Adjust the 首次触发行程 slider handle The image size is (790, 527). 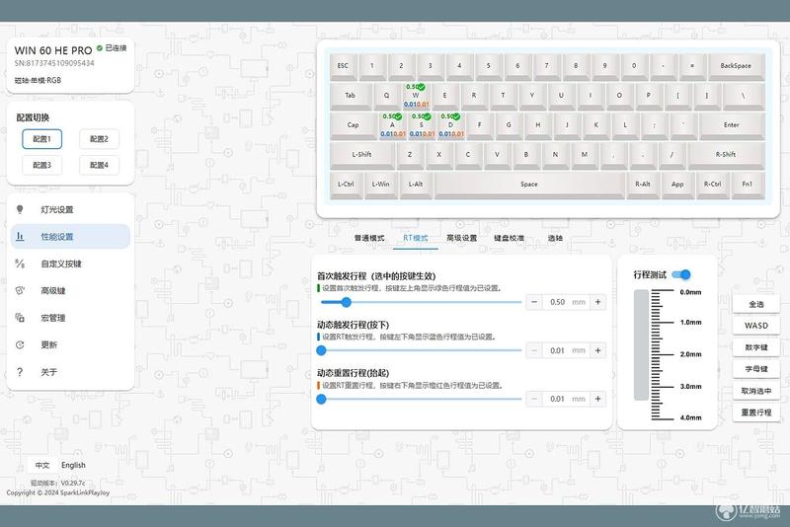pos(347,302)
